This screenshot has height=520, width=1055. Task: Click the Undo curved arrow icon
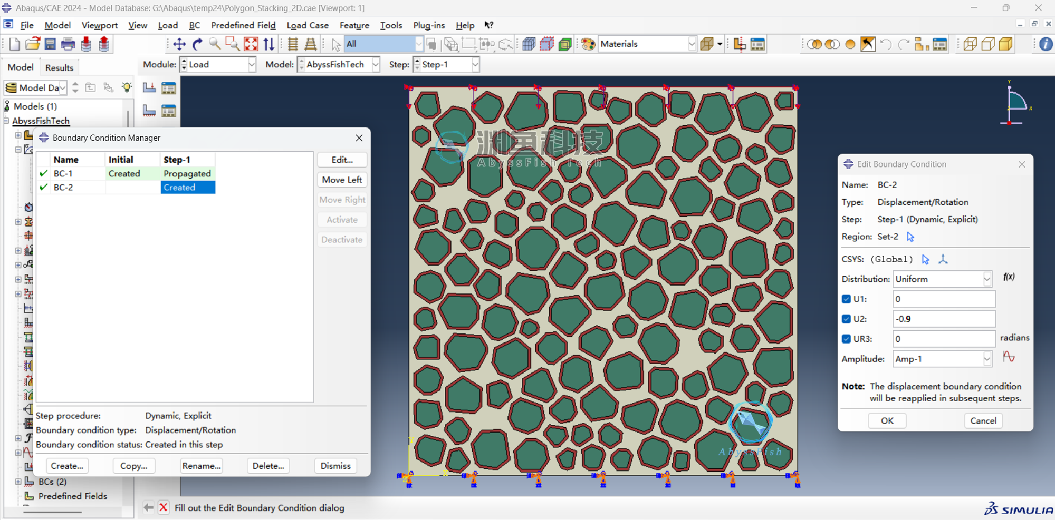point(886,44)
